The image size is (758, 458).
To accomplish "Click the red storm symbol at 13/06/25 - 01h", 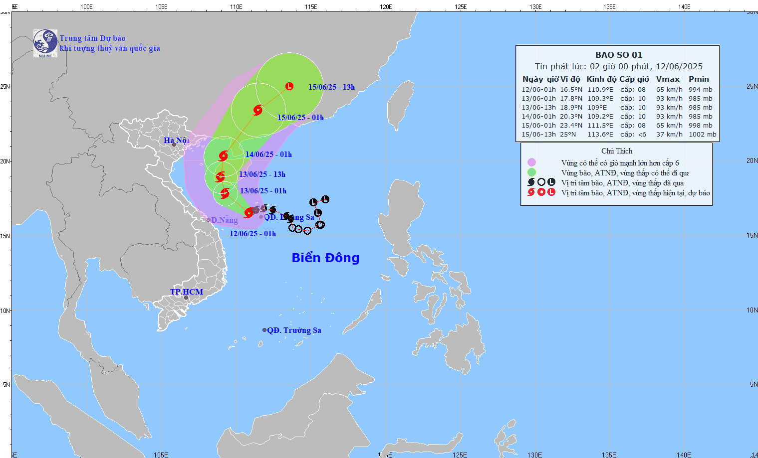I will (225, 193).
